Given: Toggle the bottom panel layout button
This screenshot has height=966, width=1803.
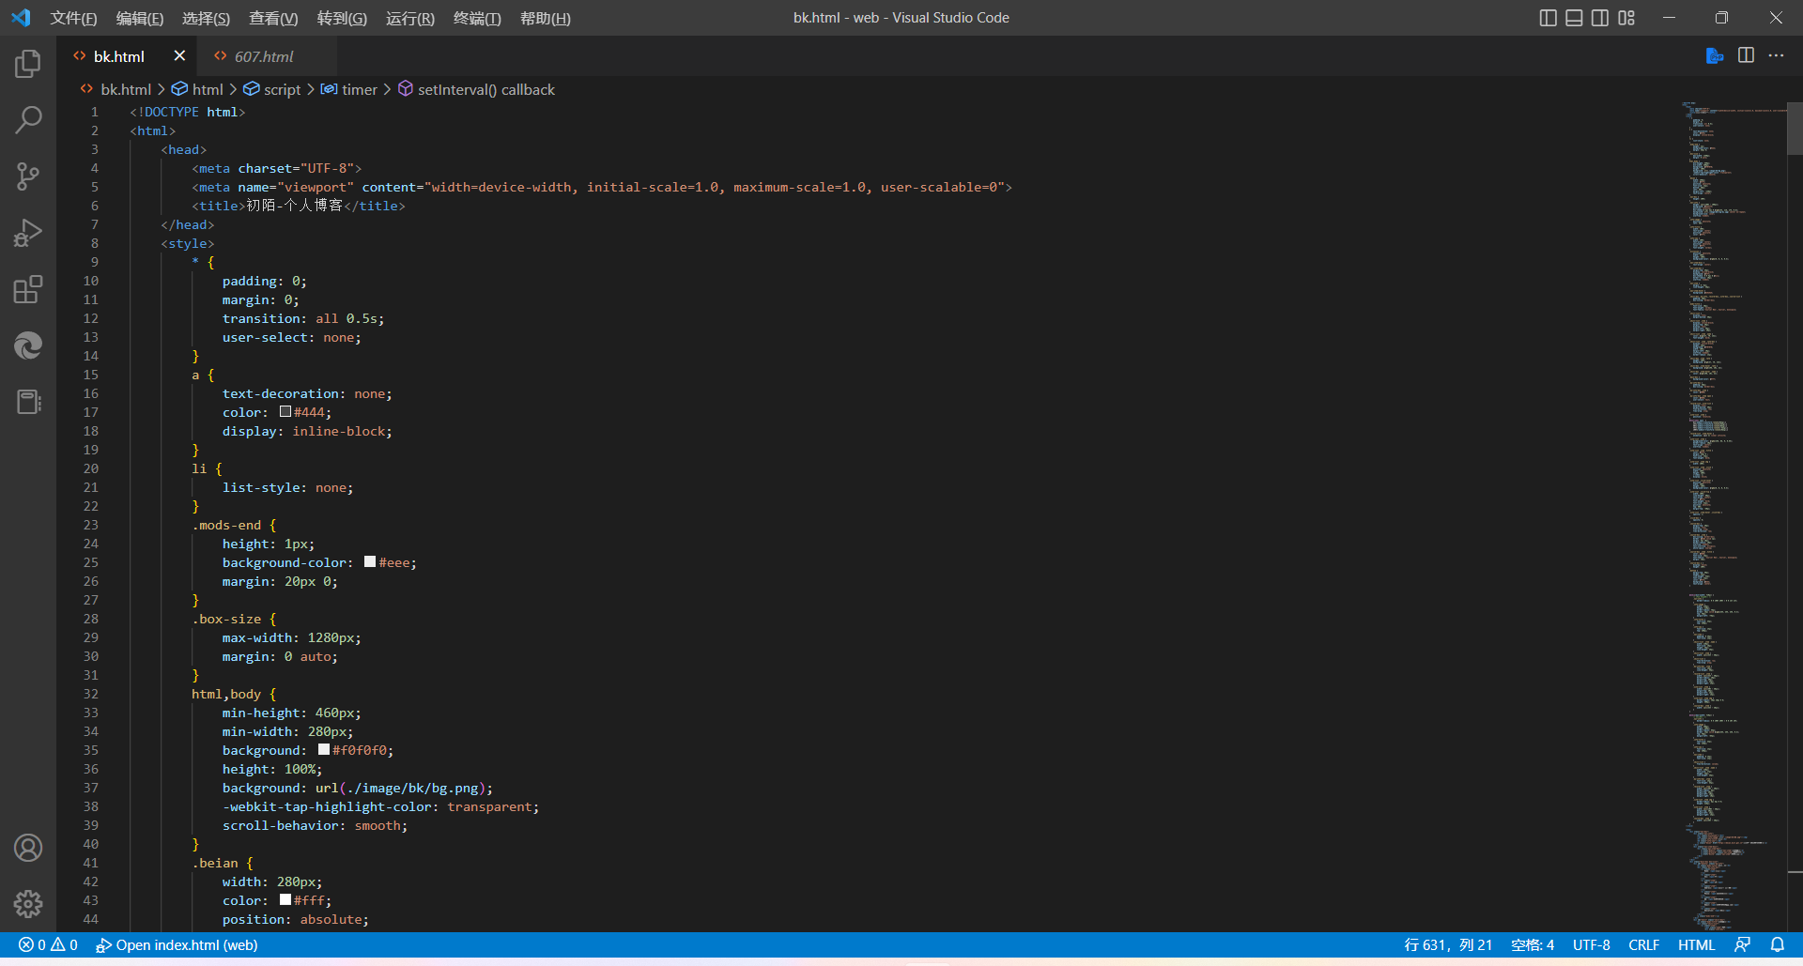Looking at the screenshot, I should [1574, 18].
